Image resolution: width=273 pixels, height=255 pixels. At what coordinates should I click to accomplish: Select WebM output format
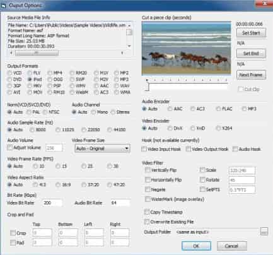(x=73, y=92)
